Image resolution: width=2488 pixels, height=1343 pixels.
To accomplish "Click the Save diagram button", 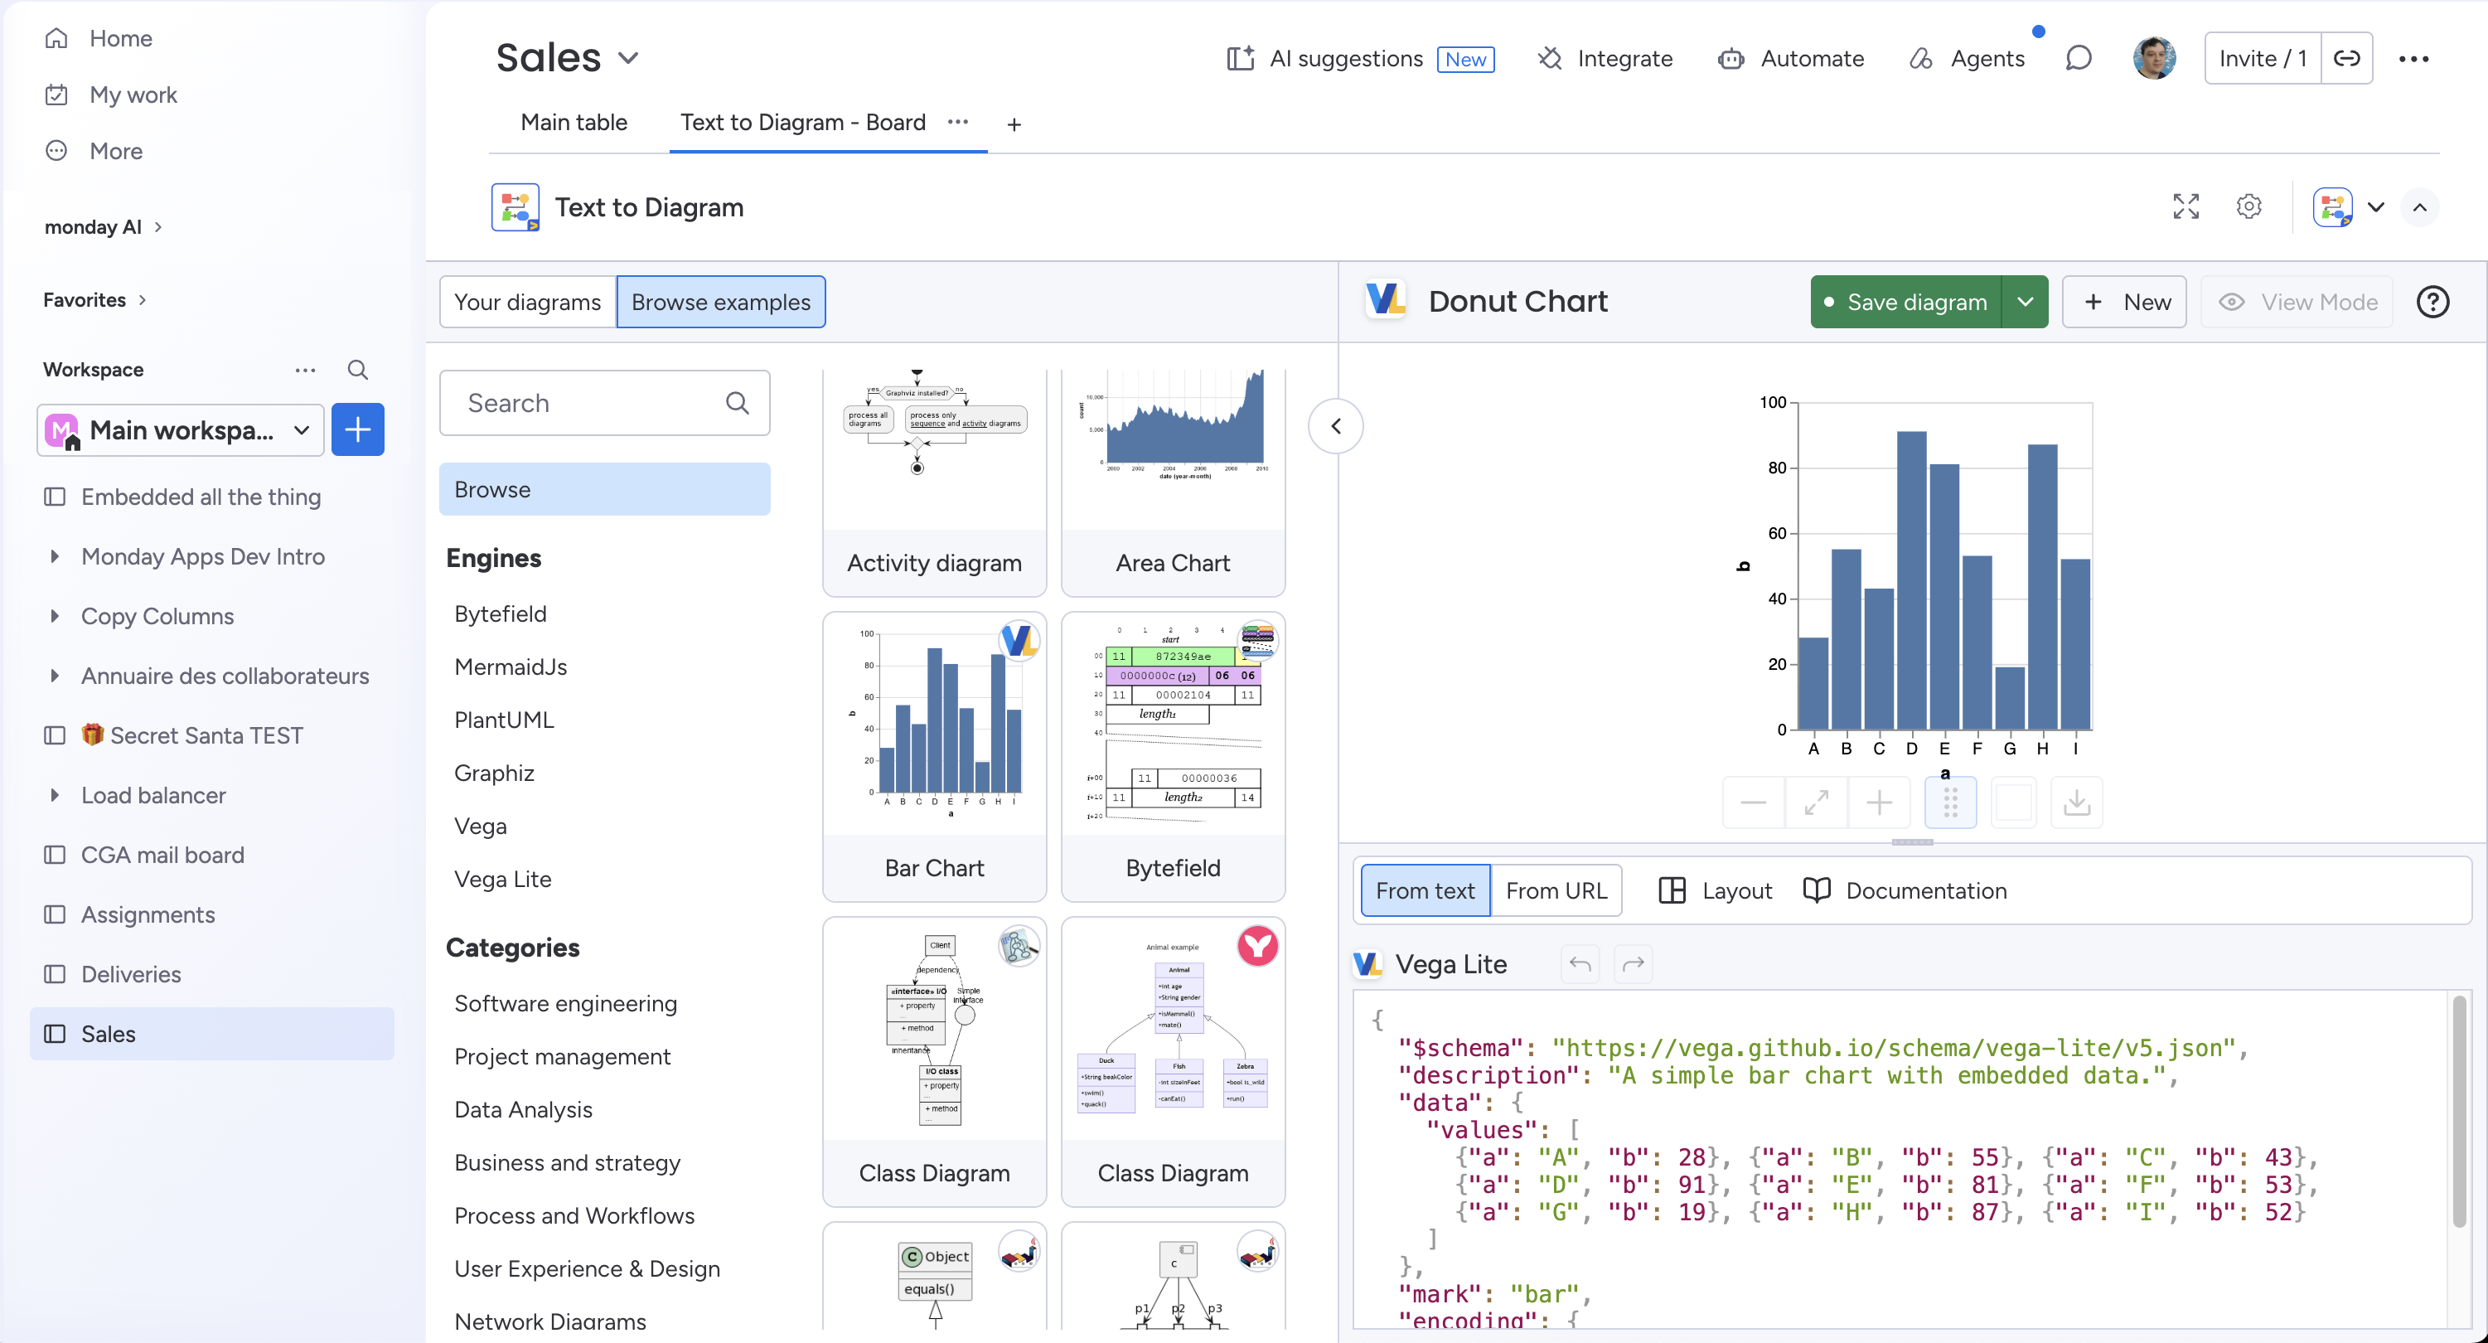I will pos(1906,303).
